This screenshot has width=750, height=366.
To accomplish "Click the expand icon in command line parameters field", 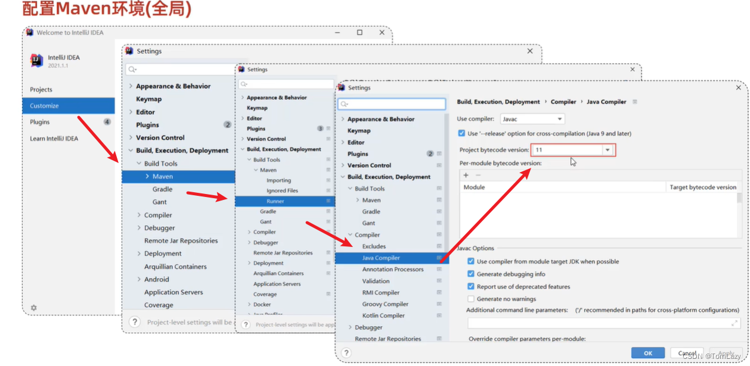I will pos(733,323).
